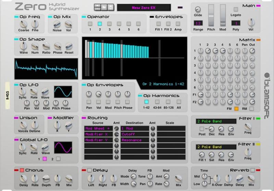274x191 pixels.
Task: Click the Unison Detune knob
Action: [x=34, y=125]
